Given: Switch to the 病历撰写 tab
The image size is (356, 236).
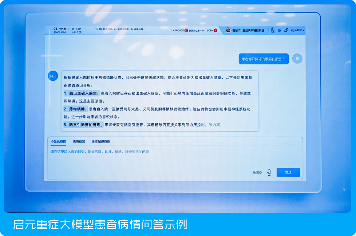Looking at the screenshot, I should tap(79, 142).
